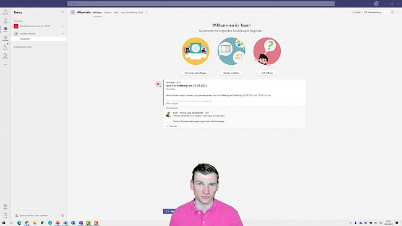This screenshot has width=402, height=226.
Task: Open team management settings gear icon
Action: (62, 216)
